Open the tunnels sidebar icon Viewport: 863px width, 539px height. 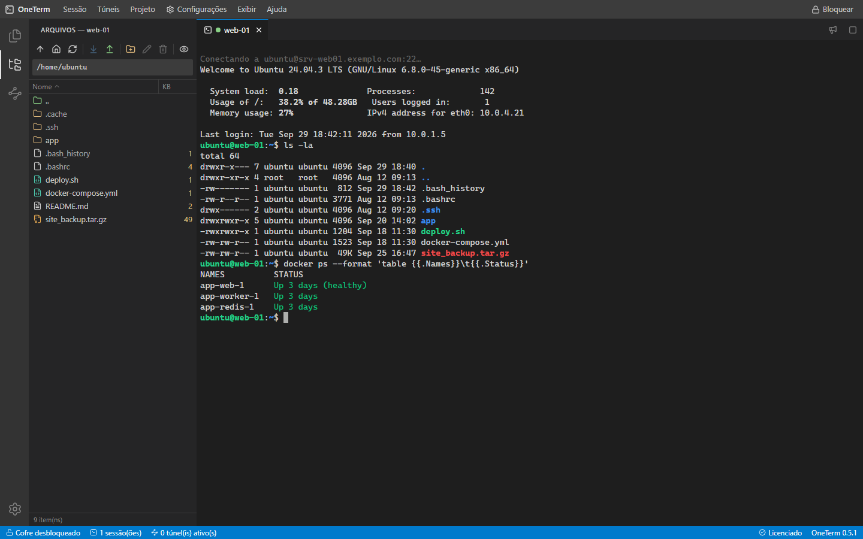tap(15, 93)
